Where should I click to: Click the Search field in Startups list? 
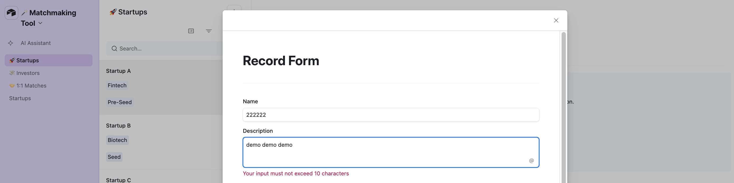click(164, 49)
